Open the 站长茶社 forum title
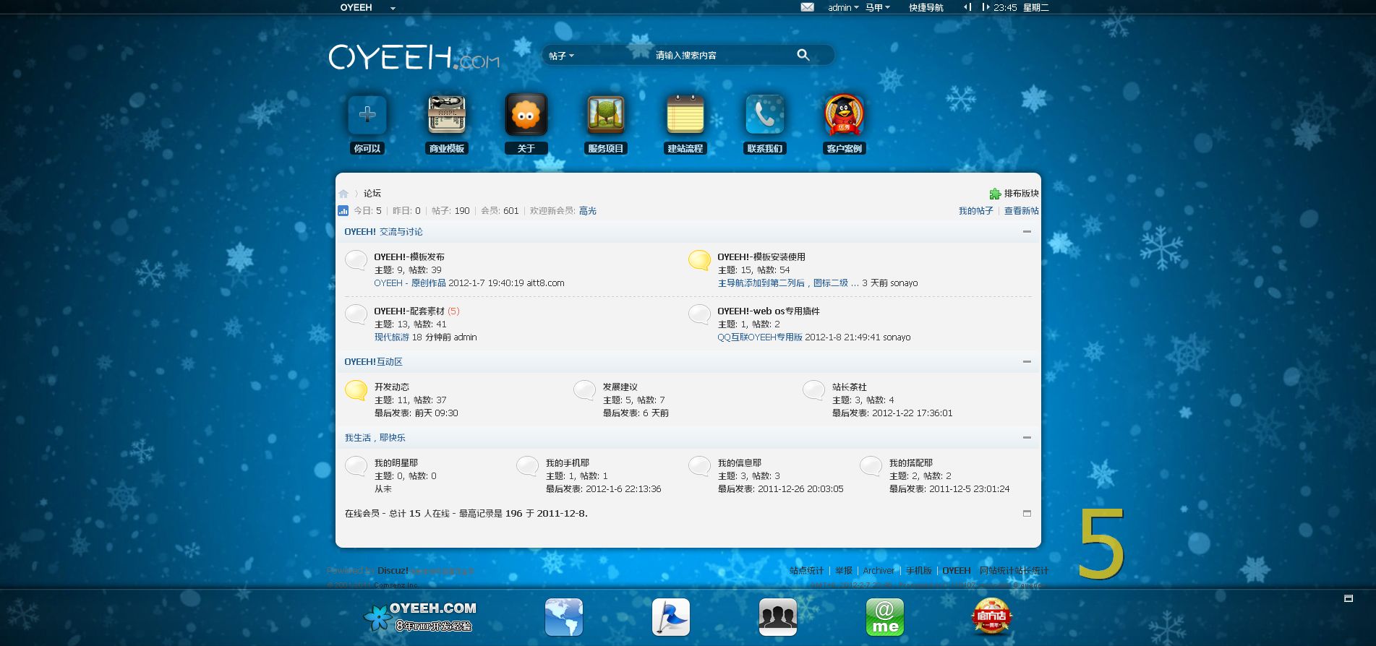 (850, 387)
